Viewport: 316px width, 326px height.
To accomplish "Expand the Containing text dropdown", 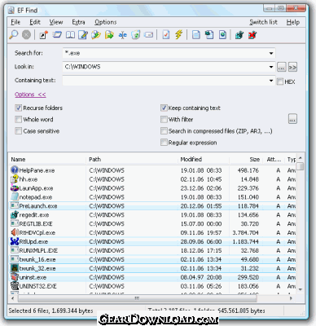I will point(271,81).
